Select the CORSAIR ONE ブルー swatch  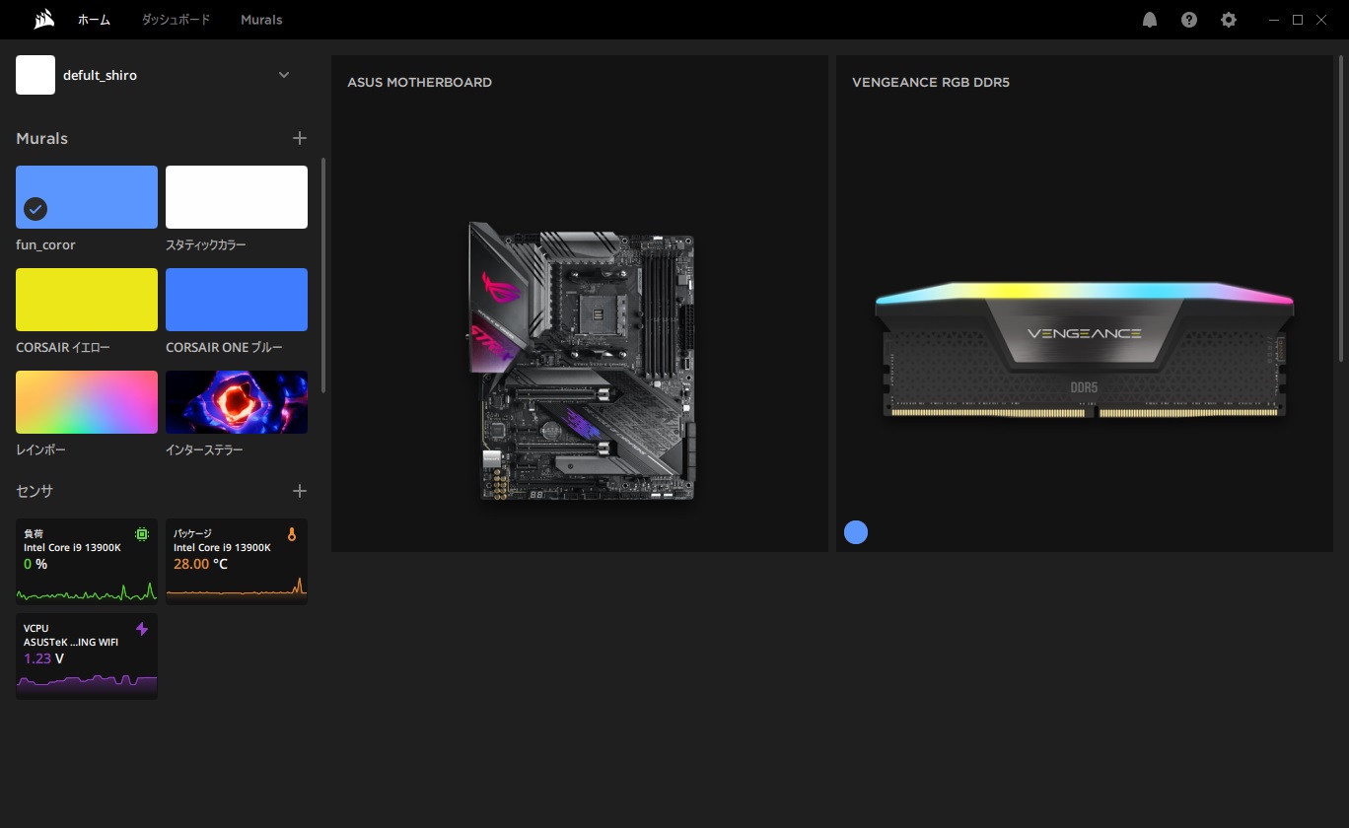(x=237, y=300)
